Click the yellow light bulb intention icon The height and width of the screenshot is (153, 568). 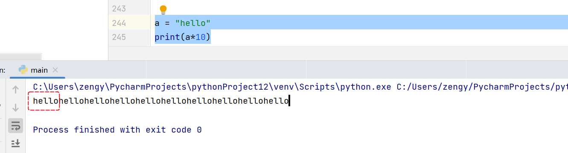[163, 9]
